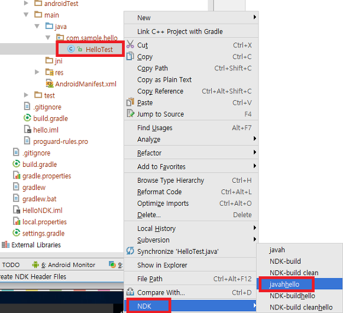This screenshot has height=313, width=343.
Task: Click the com.sample.hello package icon
Action: [x=60, y=37]
